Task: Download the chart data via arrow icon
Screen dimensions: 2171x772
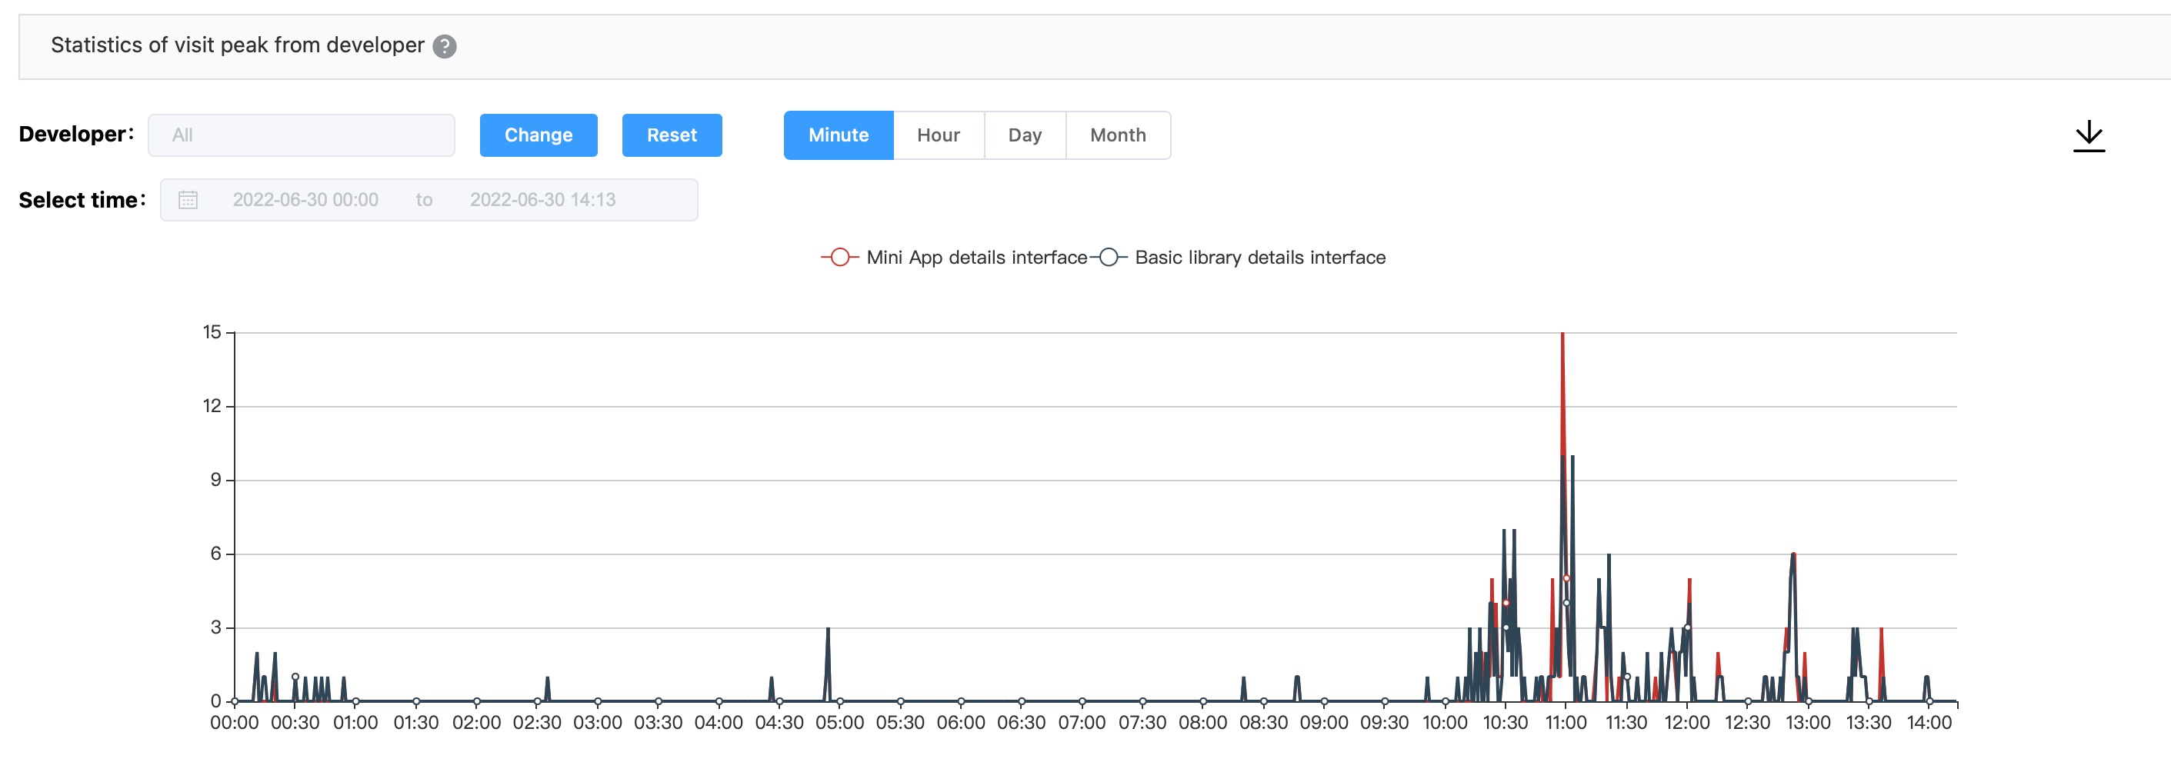Action: click(x=2089, y=135)
